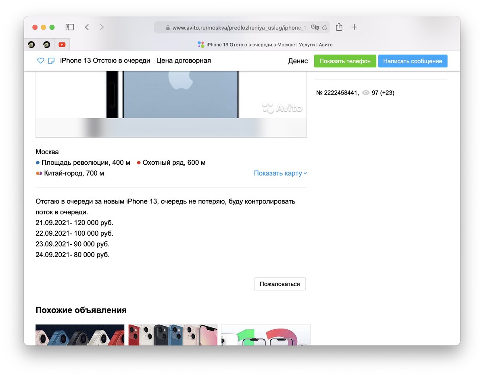This screenshot has height=377, width=484.
Task: Click the translate page icon in address bar
Action: [x=315, y=27]
